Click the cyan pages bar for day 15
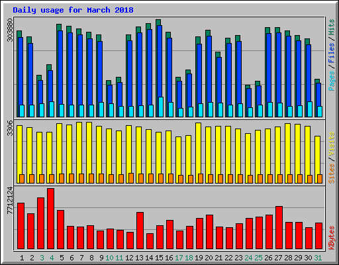339x265 pixels. click(x=161, y=107)
